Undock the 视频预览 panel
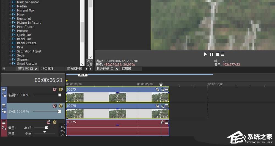275x146 pixels. click(x=112, y=69)
